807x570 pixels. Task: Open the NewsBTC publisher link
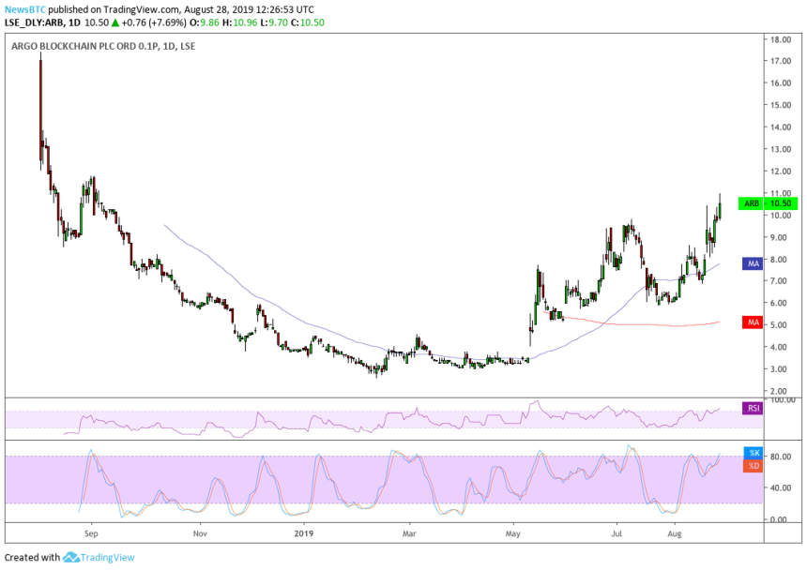pos(25,9)
